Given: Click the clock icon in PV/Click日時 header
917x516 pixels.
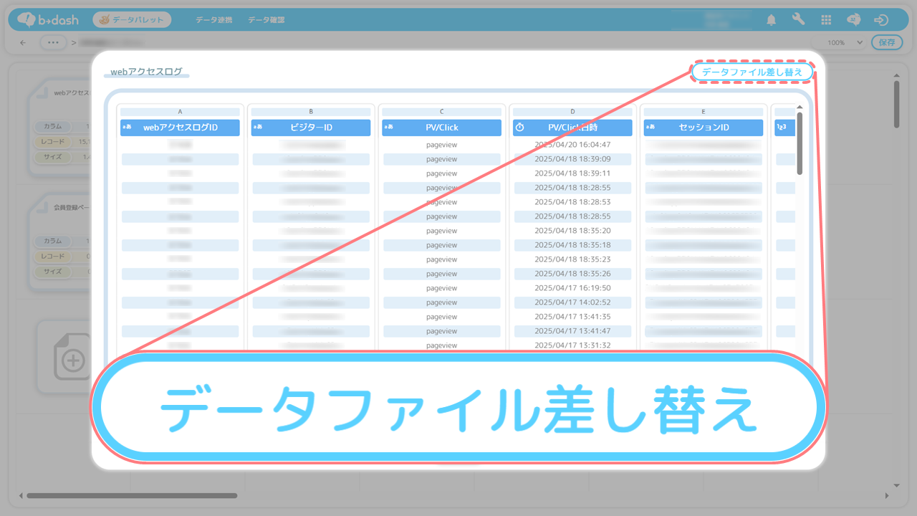Looking at the screenshot, I should coord(520,128).
